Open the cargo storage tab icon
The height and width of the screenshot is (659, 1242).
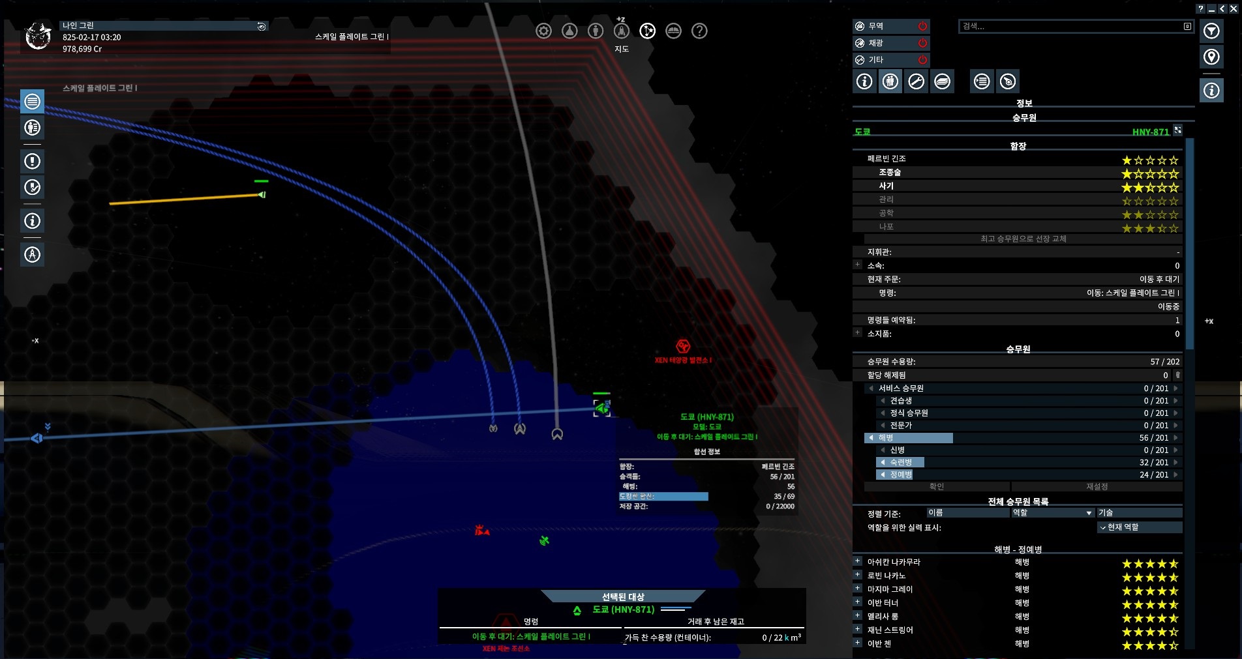pyautogui.click(x=942, y=81)
